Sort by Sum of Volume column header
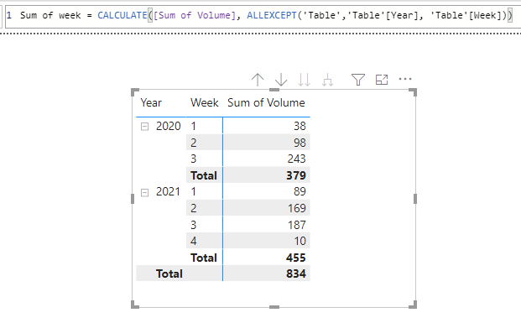The height and width of the screenshot is (323, 521). point(266,102)
